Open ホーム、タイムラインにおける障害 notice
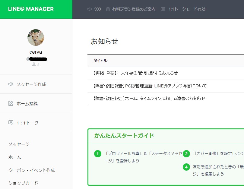This screenshot has height=189, width=244. click(x=149, y=99)
